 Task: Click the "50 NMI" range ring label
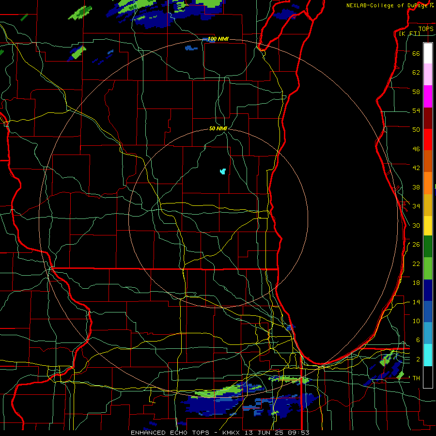218,128
